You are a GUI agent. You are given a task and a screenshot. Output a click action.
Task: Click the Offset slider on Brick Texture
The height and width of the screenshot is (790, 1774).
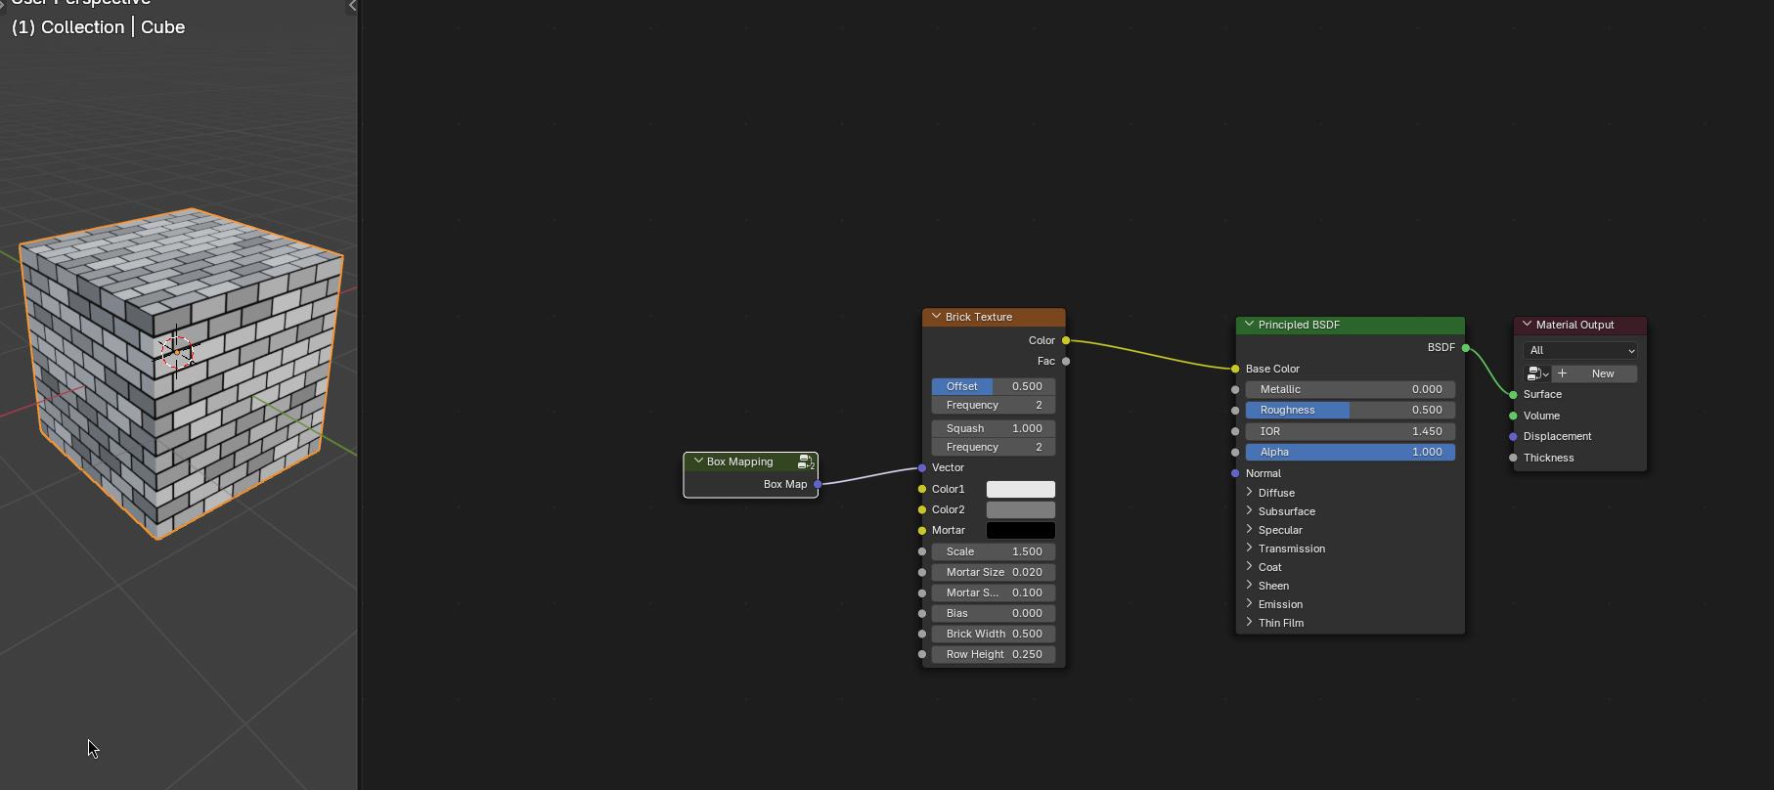(x=993, y=386)
